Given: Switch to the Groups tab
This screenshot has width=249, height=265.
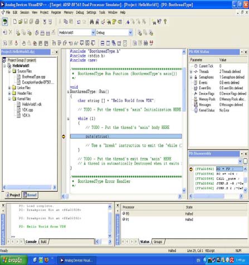Looking at the screenshot, I should (x=158, y=242).
